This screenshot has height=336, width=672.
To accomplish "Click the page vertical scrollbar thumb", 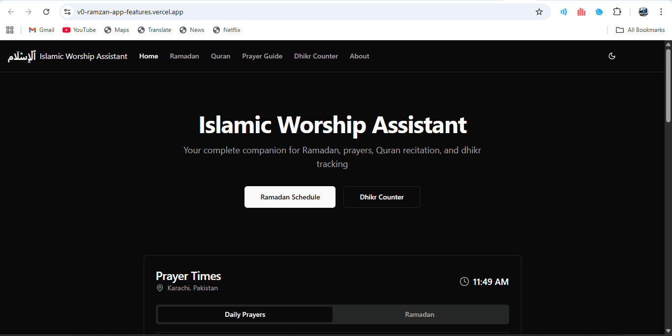I will [668, 85].
